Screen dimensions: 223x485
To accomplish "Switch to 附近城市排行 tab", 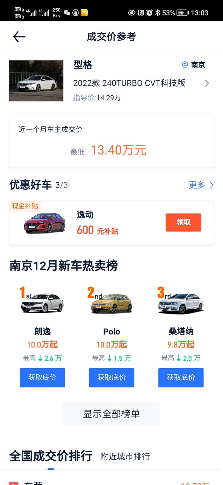I will click(x=125, y=456).
